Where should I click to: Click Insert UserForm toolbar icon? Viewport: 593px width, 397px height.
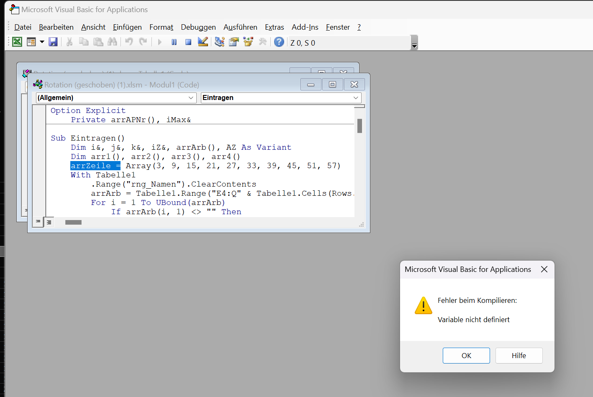(x=31, y=42)
